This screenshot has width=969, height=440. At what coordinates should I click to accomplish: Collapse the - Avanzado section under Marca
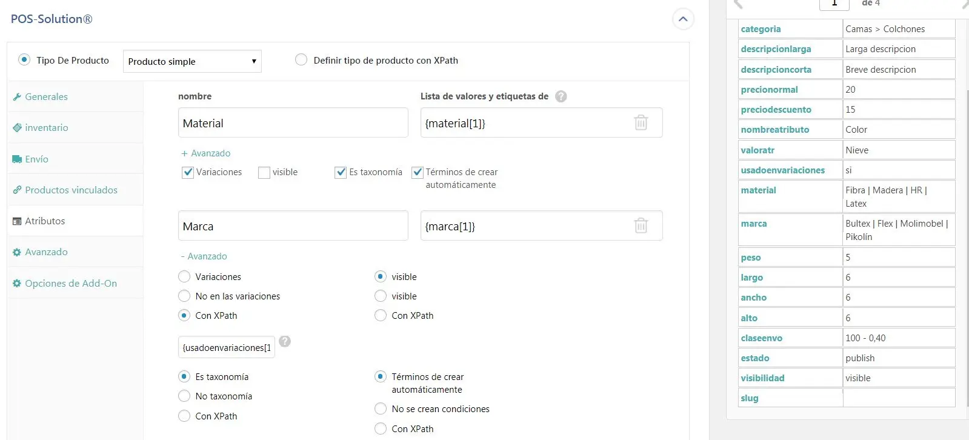pyautogui.click(x=204, y=256)
